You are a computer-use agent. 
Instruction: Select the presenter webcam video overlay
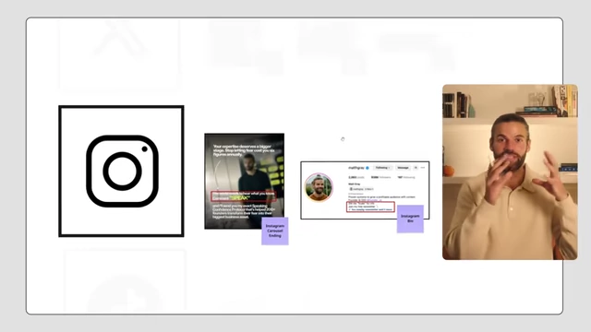tap(510, 172)
